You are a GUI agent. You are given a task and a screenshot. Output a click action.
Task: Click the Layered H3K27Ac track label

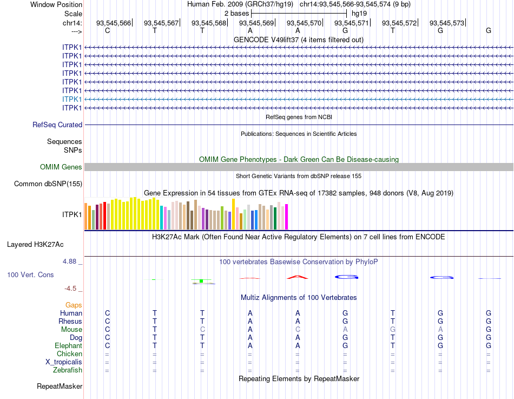pyautogui.click(x=35, y=245)
